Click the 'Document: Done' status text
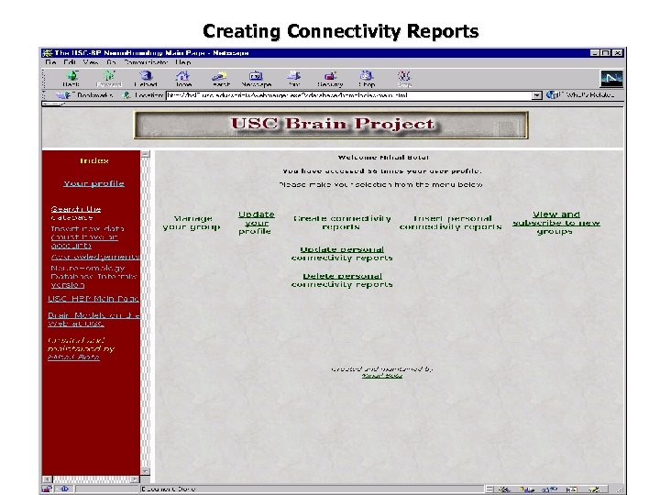Screen dimensions: 660x495 169,489
